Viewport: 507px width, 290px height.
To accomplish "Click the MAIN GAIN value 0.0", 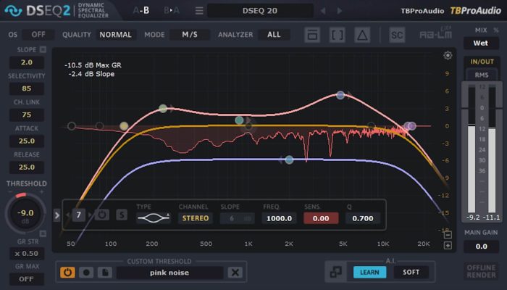I will [481, 246].
